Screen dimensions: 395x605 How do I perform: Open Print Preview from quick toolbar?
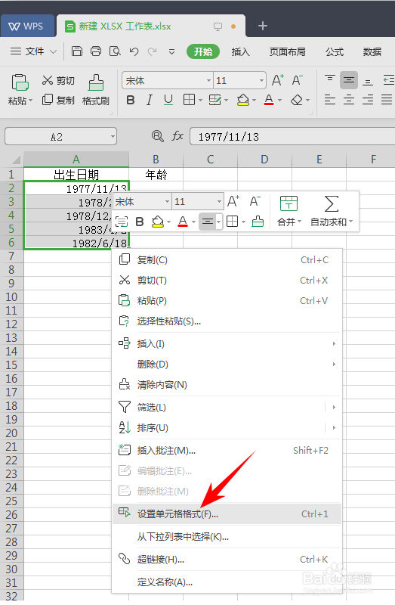(115, 51)
